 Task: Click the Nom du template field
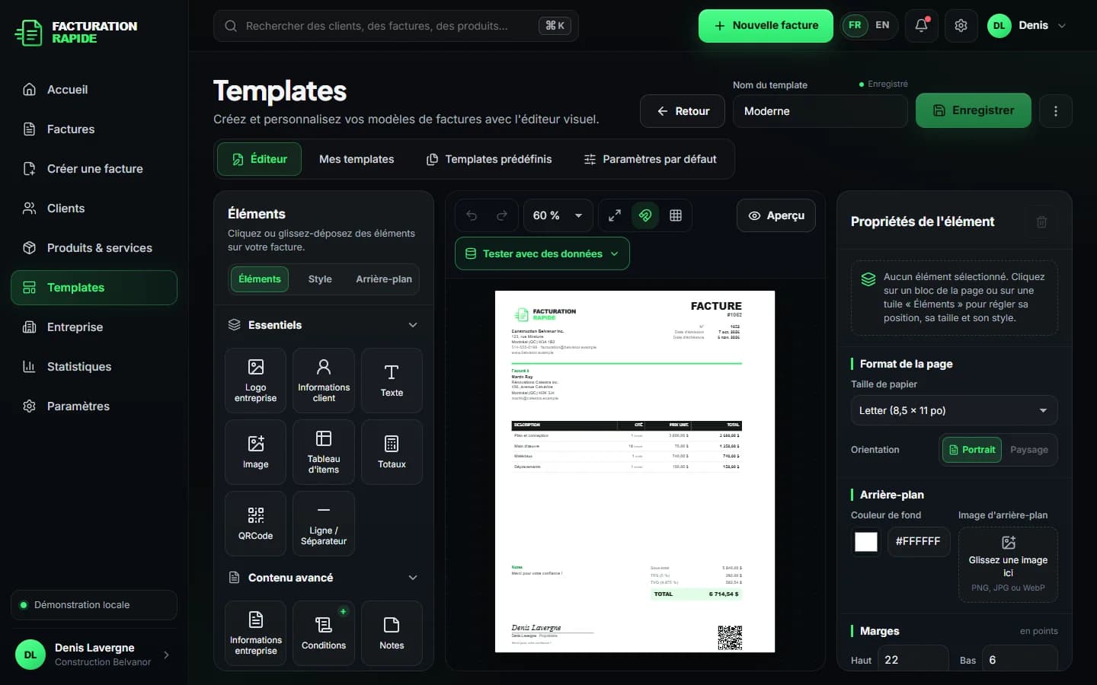[820, 111]
